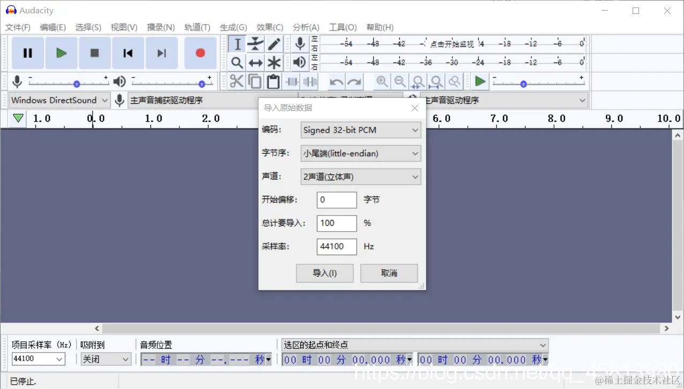Click the 导入(I) button
Image resolution: width=684 pixels, height=389 pixels.
tap(325, 273)
